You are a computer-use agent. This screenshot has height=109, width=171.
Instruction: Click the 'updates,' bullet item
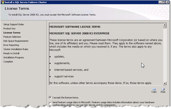[59, 57]
